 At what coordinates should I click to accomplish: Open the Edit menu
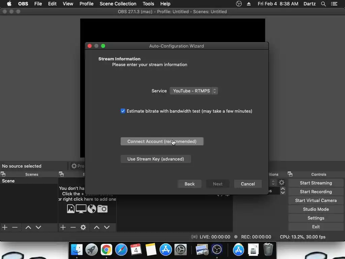[x=52, y=4]
